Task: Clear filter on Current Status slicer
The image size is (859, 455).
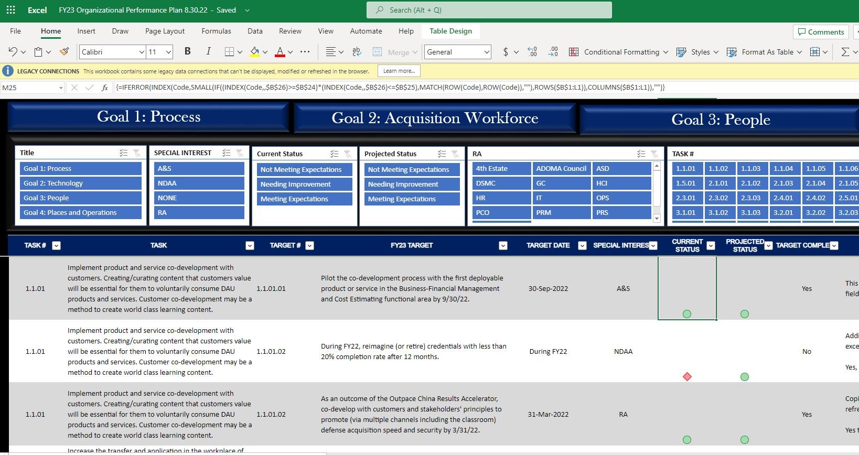Action: point(348,154)
